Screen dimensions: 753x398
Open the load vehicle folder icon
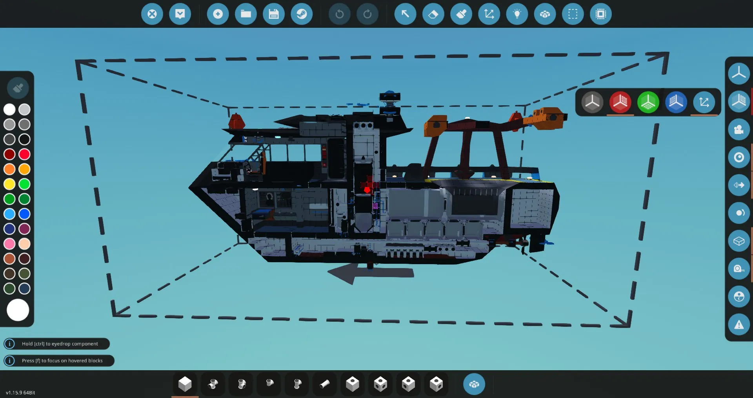tap(246, 14)
